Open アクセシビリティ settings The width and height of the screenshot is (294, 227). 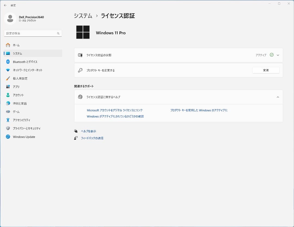click(x=8, y=120)
